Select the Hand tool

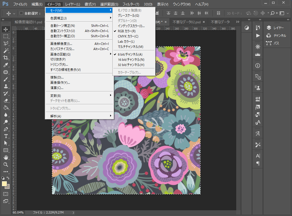[x=6, y=157]
